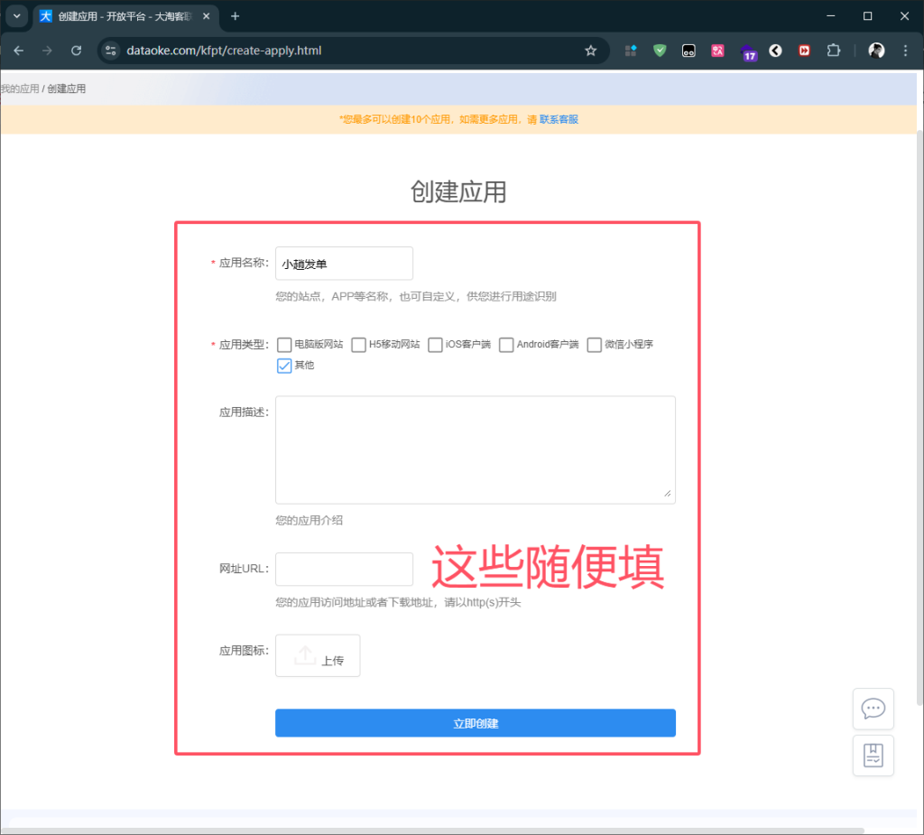Check the 电脑版网站 application type
The image size is (924, 835).
pyautogui.click(x=283, y=345)
